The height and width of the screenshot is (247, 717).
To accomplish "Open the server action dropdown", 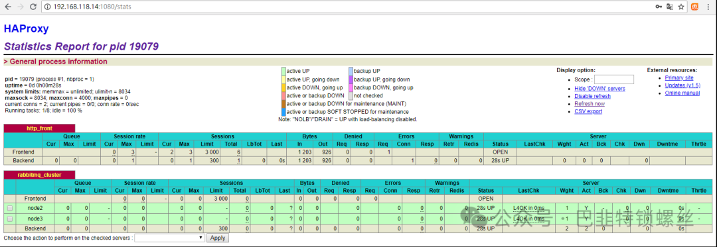I will [x=170, y=238].
